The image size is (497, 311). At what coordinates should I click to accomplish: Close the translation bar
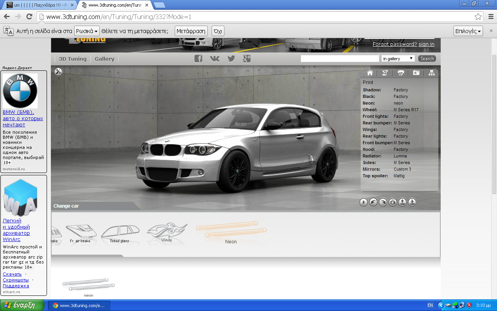[x=491, y=31]
